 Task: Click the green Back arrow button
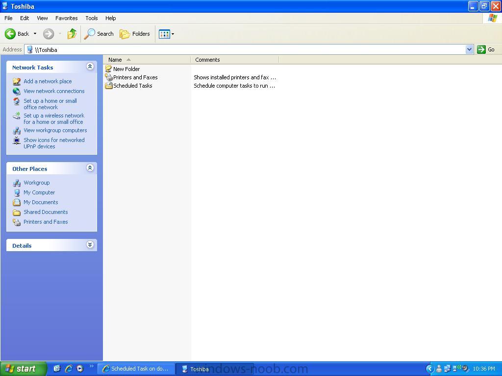[10, 34]
